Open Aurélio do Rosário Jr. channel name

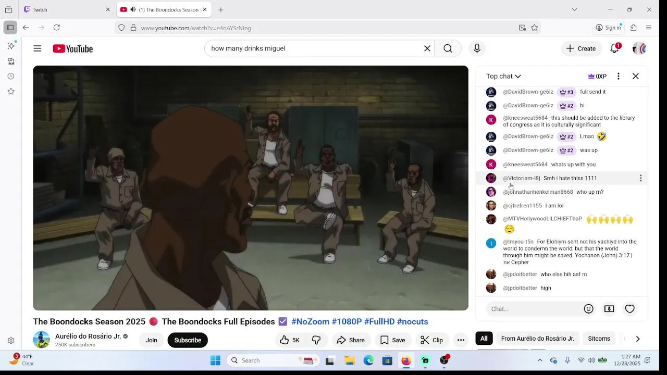click(88, 336)
